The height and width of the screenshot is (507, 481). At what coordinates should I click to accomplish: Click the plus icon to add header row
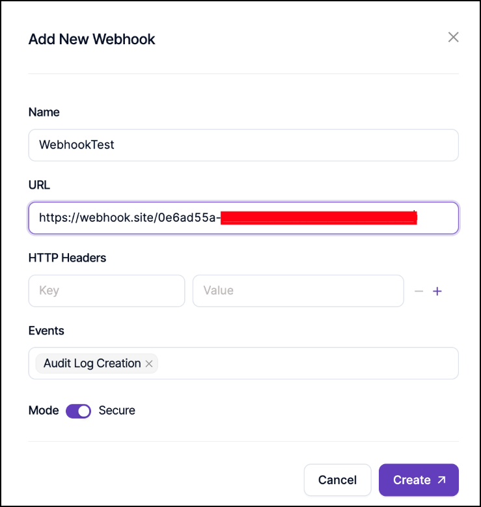tap(437, 292)
